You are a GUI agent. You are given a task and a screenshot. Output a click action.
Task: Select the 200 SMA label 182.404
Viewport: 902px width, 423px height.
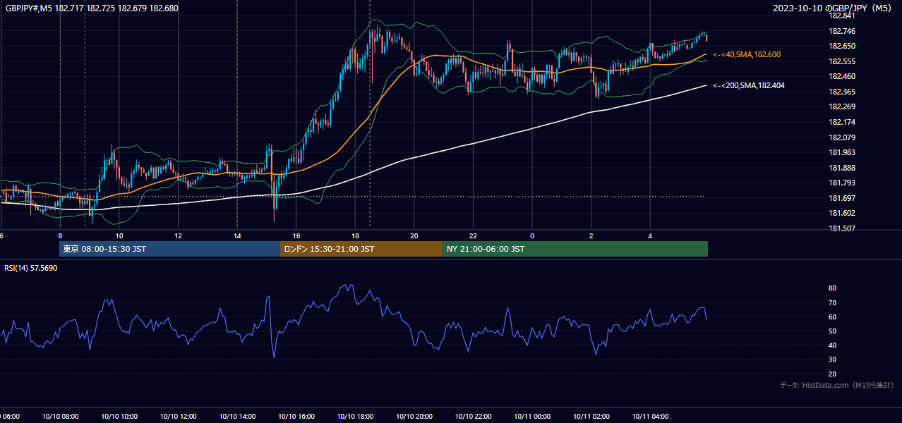click(749, 85)
